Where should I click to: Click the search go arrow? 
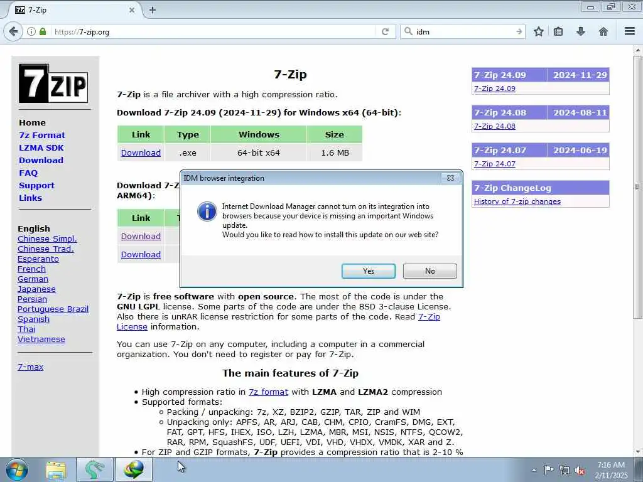coord(519,31)
